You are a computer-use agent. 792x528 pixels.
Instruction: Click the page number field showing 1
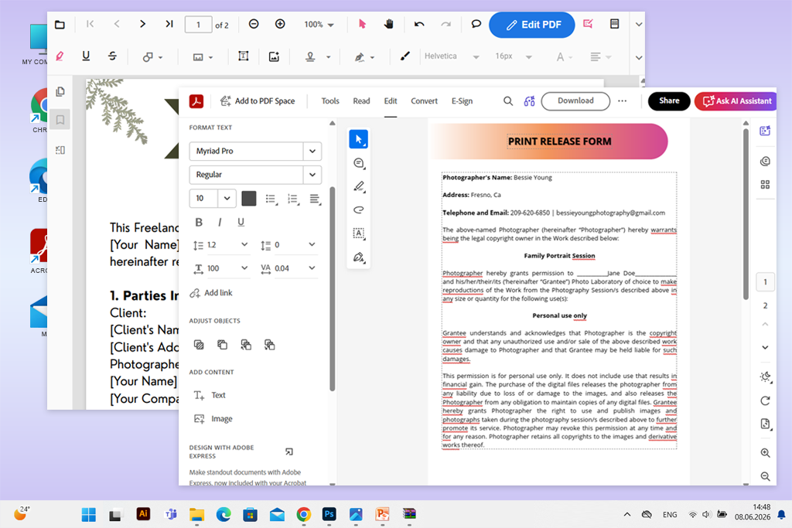pos(198,24)
